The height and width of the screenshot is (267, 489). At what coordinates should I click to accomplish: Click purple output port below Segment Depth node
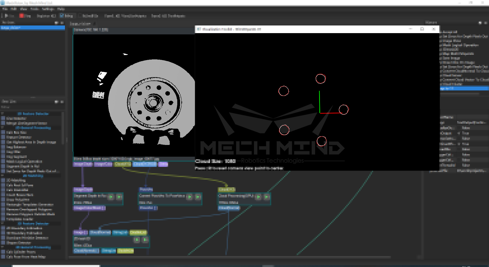tap(89, 208)
